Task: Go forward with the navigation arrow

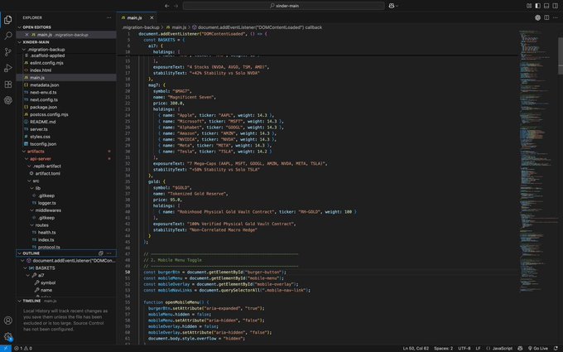Action: coord(176,6)
